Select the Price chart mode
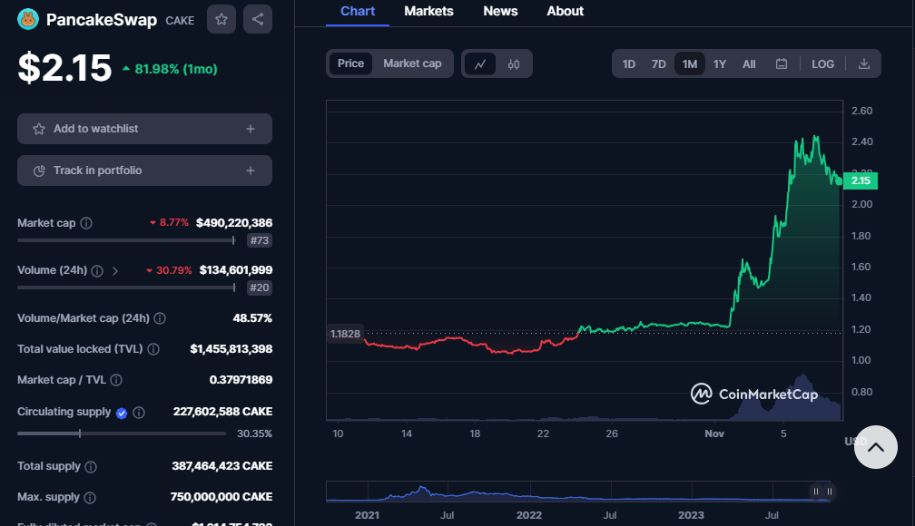The width and height of the screenshot is (915, 526). point(350,63)
